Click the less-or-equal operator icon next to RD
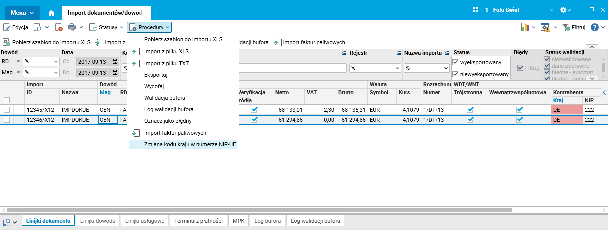Viewport: 608px width, 230px height. [x=19, y=62]
